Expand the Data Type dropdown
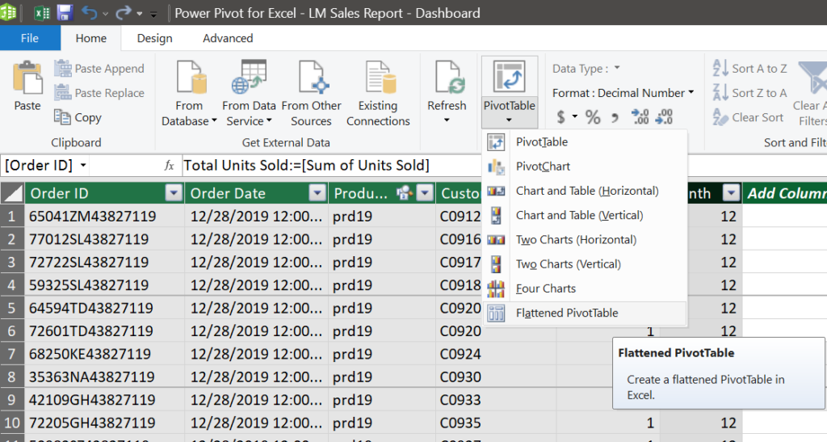 pyautogui.click(x=616, y=69)
